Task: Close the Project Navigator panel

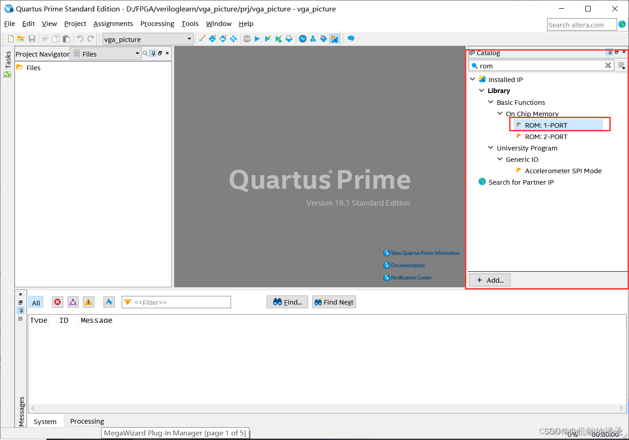Action: [167, 53]
